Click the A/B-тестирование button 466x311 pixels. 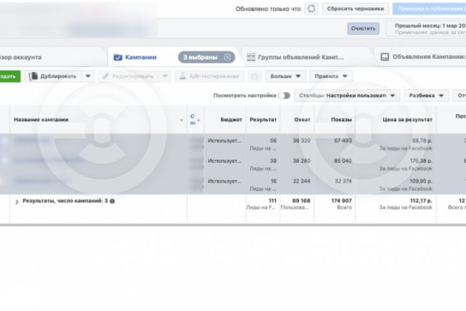(x=210, y=76)
